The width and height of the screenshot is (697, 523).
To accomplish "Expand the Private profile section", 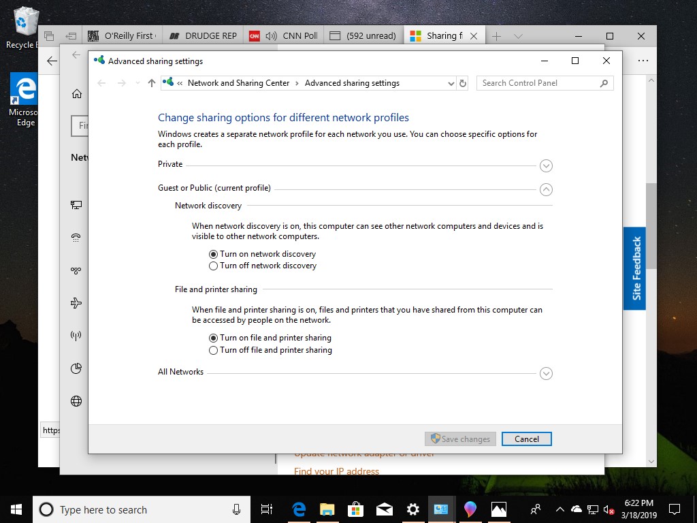I will (x=546, y=166).
